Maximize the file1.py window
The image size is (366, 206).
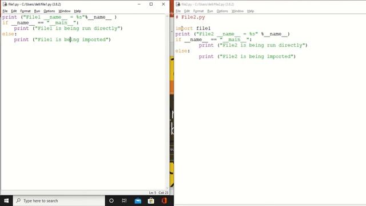(151, 4)
